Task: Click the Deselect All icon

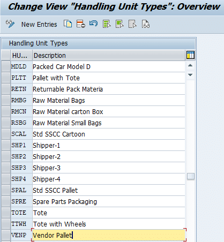Action: pos(132,24)
